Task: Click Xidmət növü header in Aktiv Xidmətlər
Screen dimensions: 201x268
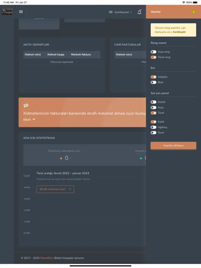Action: pos(33,54)
